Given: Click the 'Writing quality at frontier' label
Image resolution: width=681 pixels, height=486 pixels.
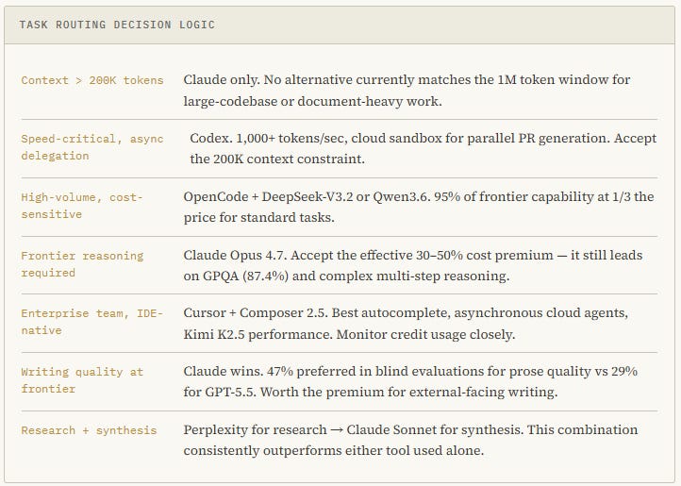Looking at the screenshot, I should coord(82,380).
